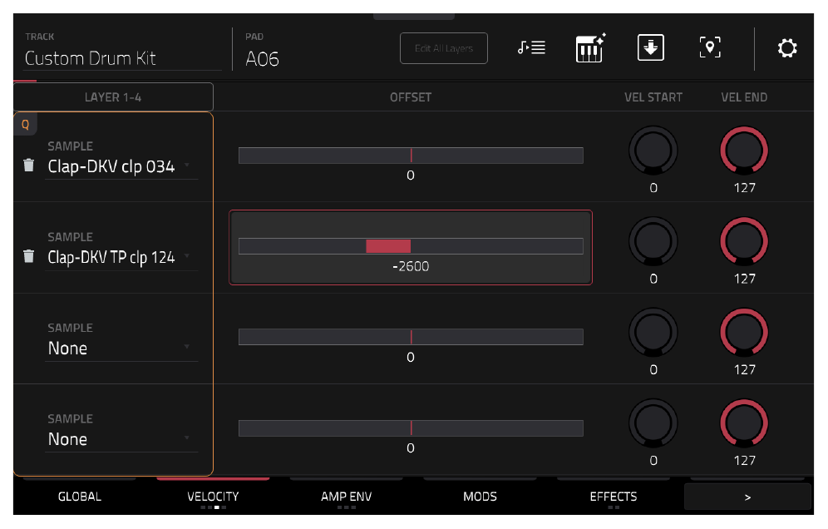Select Vel Start knob for Clap-DKV clp 034
The height and width of the screenshot is (529, 828).
pyautogui.click(x=653, y=150)
